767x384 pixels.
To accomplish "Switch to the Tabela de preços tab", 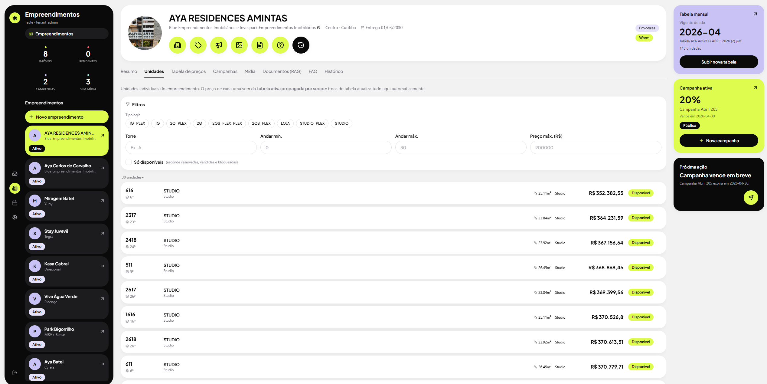I will 188,71.
